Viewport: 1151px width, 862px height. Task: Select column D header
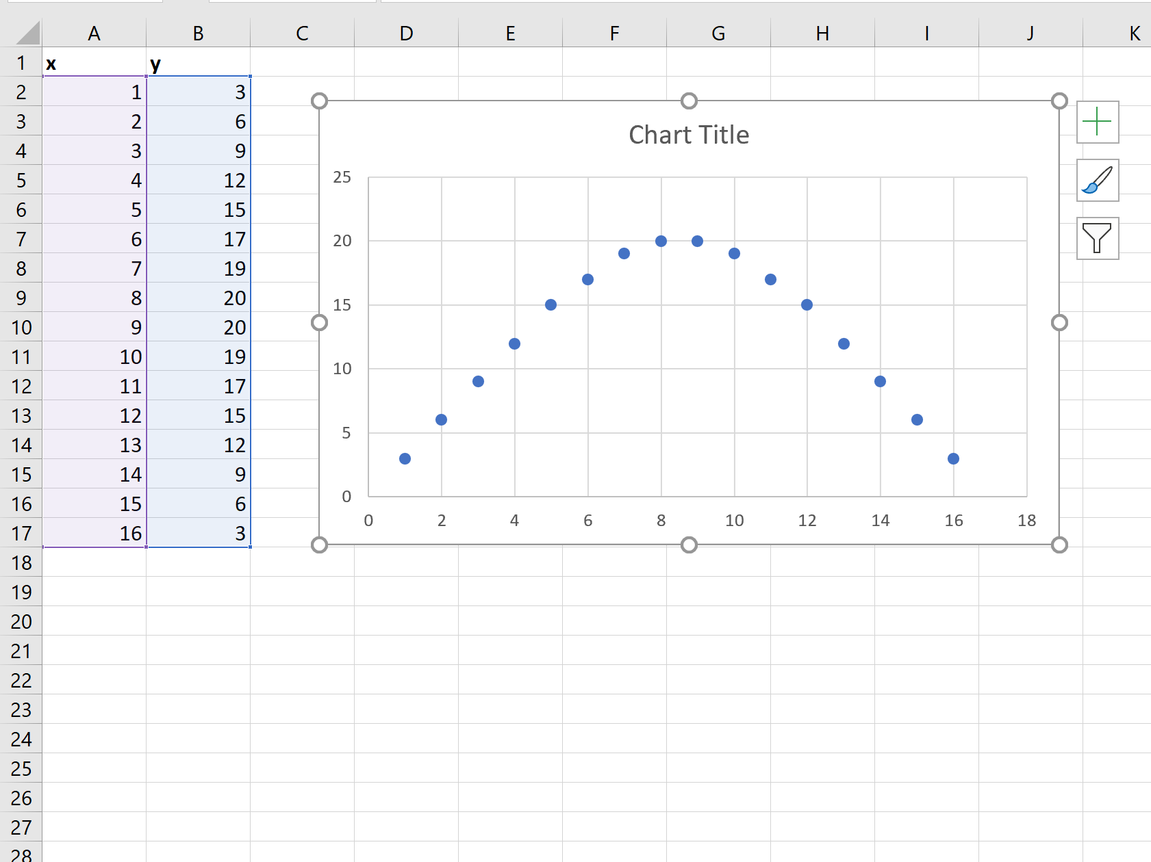(x=407, y=33)
